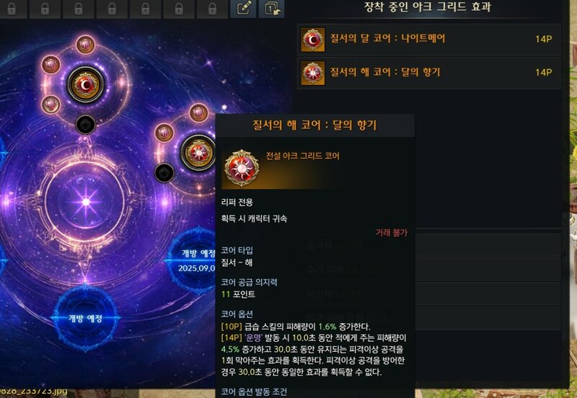Click the bottom 개방 예정 locked slot
This screenshot has width=577, height=398.
85,318
